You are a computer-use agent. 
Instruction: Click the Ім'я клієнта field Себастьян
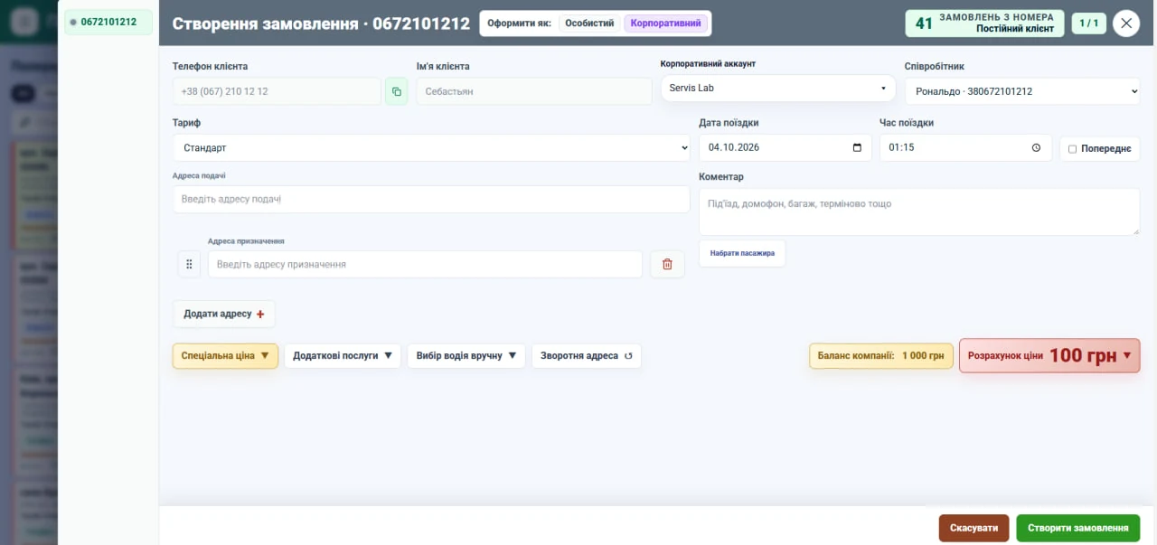534,91
